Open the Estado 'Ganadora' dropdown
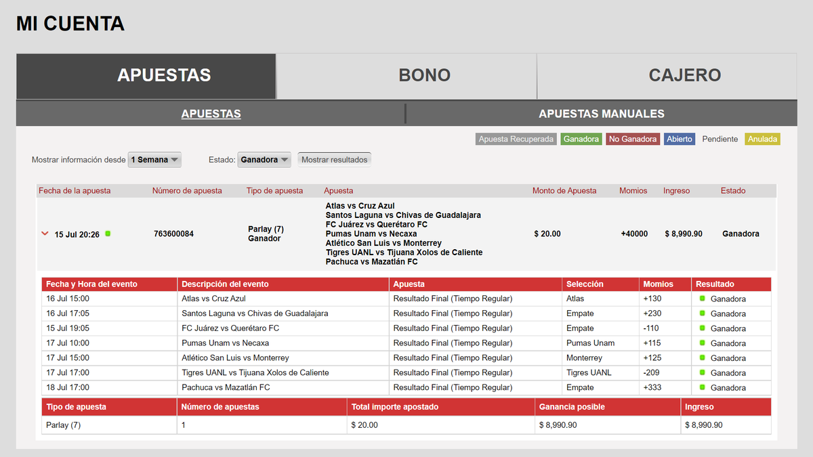The height and width of the screenshot is (457, 813). pos(264,160)
